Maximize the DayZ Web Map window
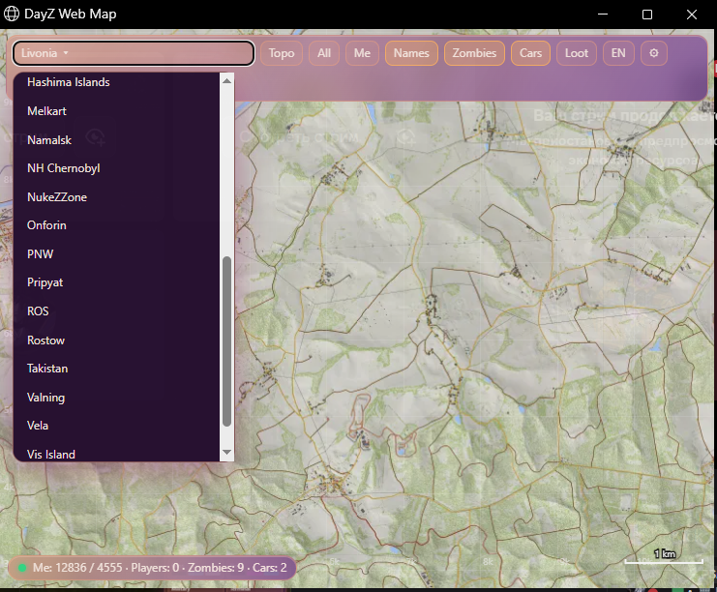 coord(647,15)
